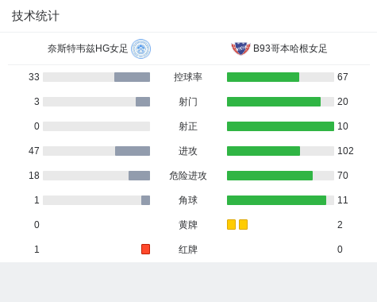Open the 奈斯特韦兹HG女足 team name link

click(87, 48)
